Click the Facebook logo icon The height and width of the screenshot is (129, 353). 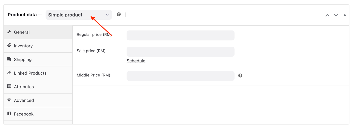click(x=9, y=113)
